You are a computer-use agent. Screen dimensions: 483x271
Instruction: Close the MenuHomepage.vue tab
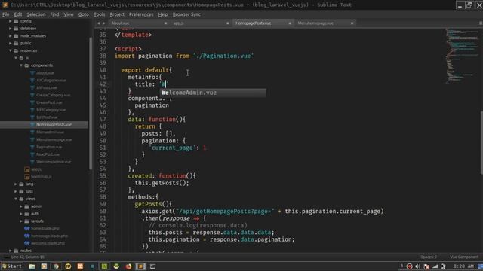point(352,23)
